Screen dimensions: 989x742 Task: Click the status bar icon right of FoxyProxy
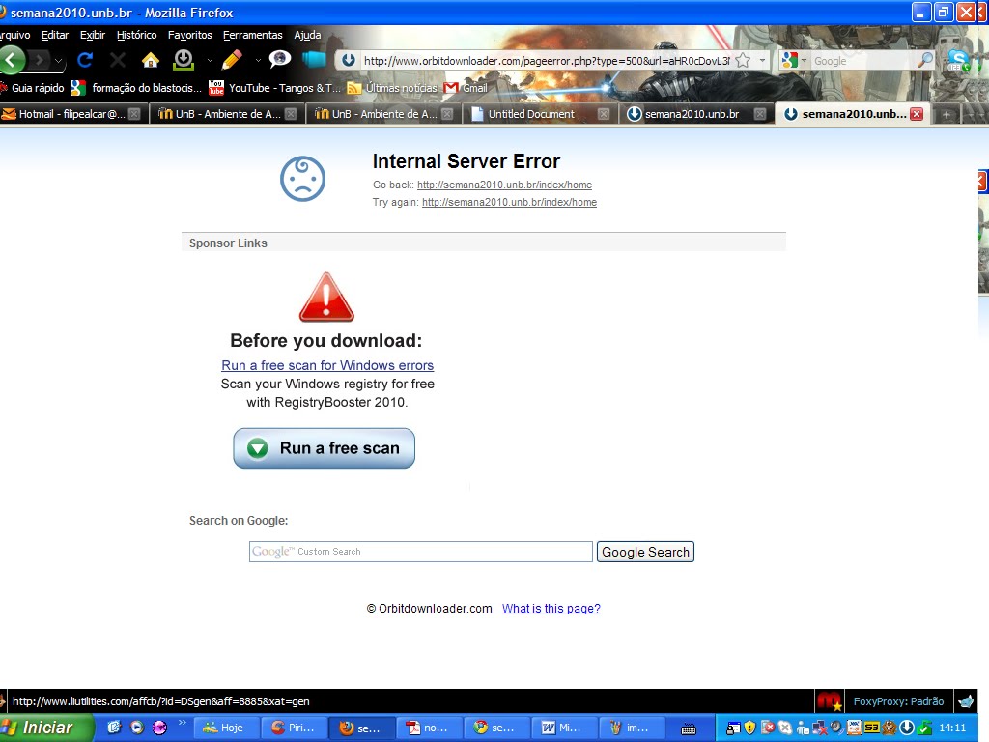pyautogui.click(x=966, y=701)
